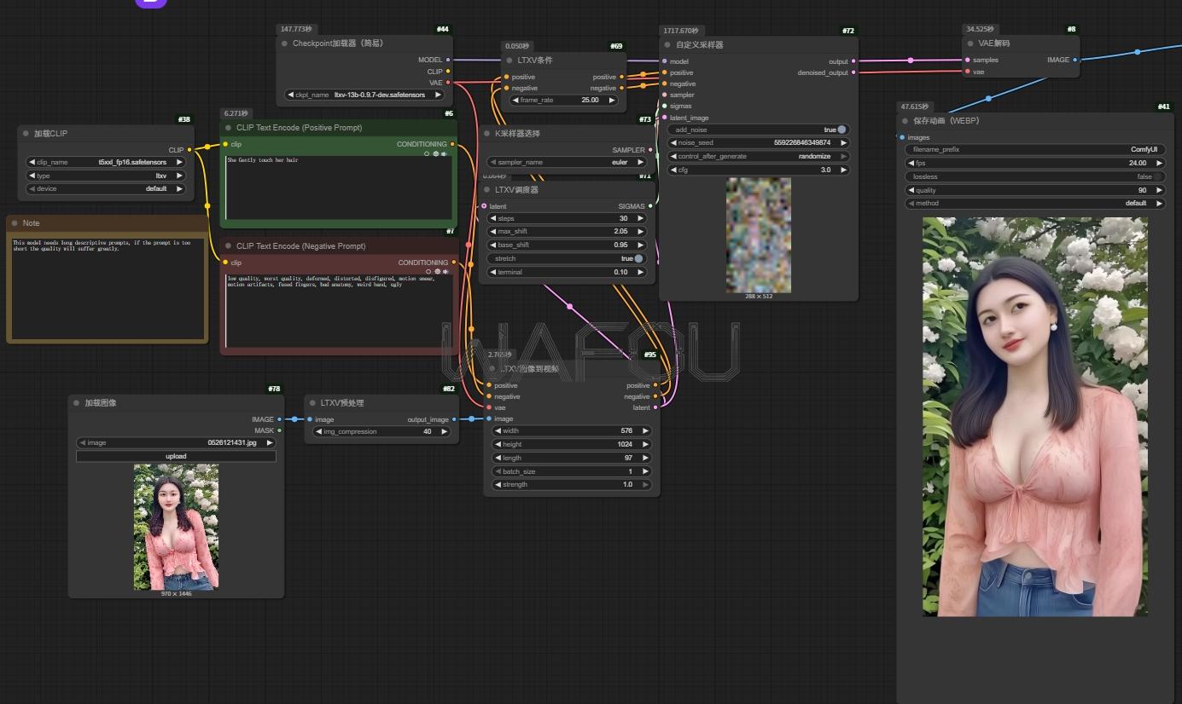Collapse the Note node via its title dot
Screen dimensions: 1182x704
pyautogui.click(x=15, y=223)
